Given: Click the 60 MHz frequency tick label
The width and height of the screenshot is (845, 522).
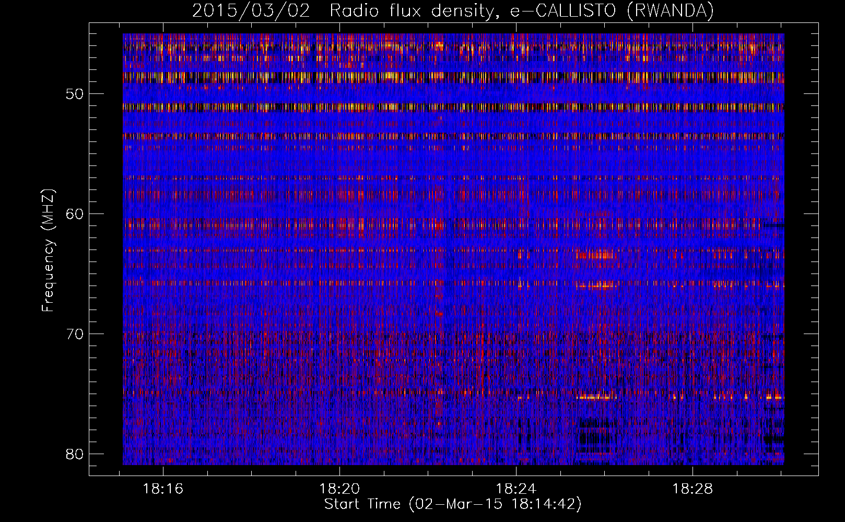Looking at the screenshot, I should [x=75, y=214].
